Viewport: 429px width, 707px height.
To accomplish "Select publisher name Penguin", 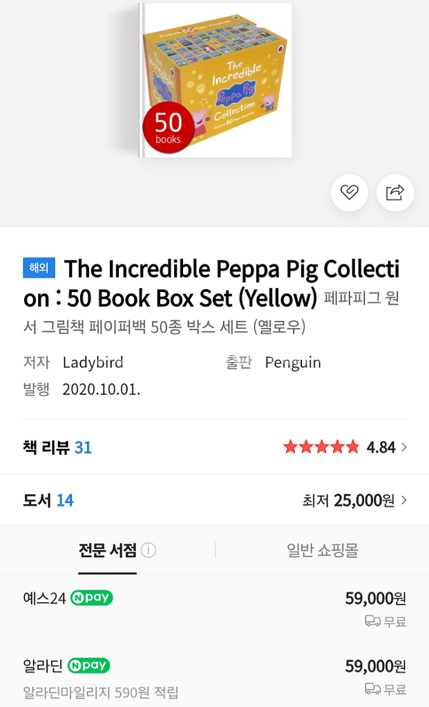I will [293, 362].
